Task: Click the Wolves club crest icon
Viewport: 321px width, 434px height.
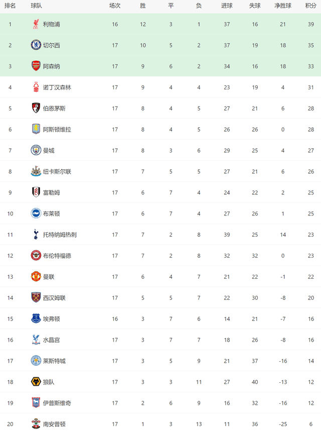Action: click(36, 382)
